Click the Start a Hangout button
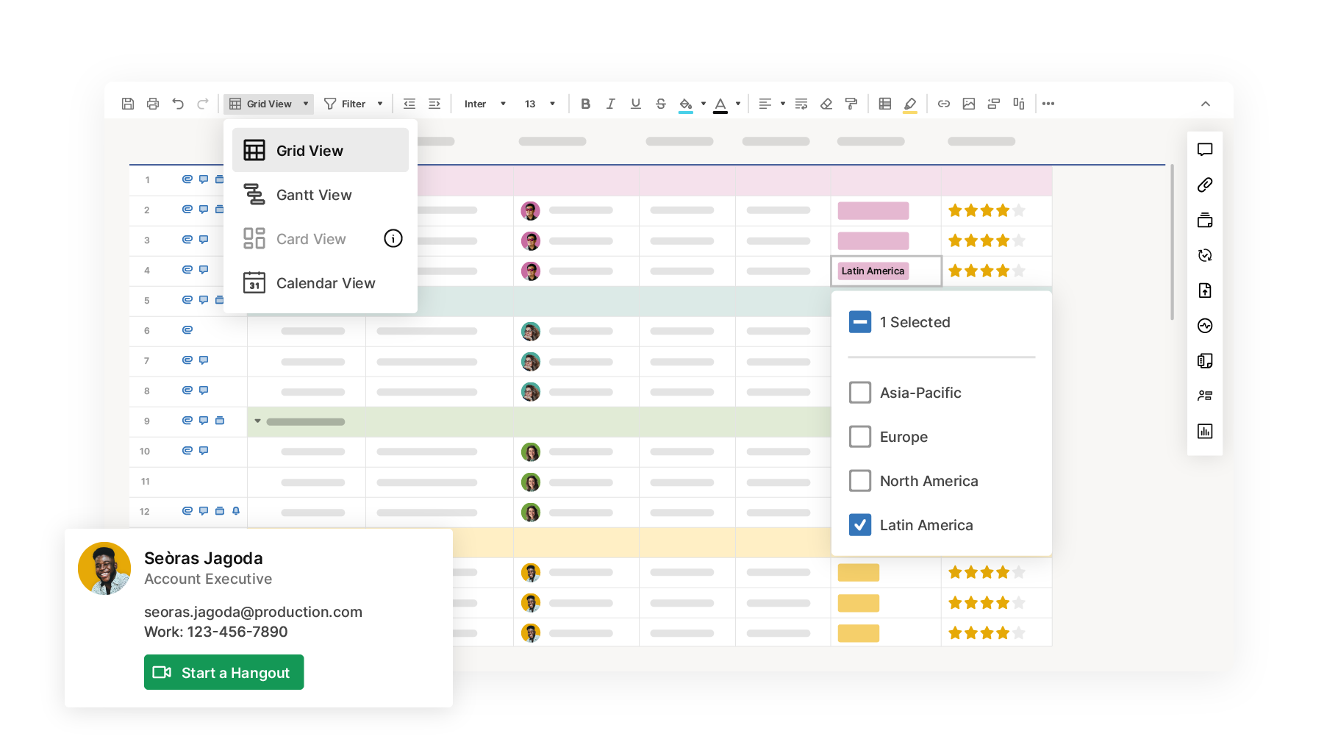Viewport: 1338px width, 753px height. click(223, 672)
